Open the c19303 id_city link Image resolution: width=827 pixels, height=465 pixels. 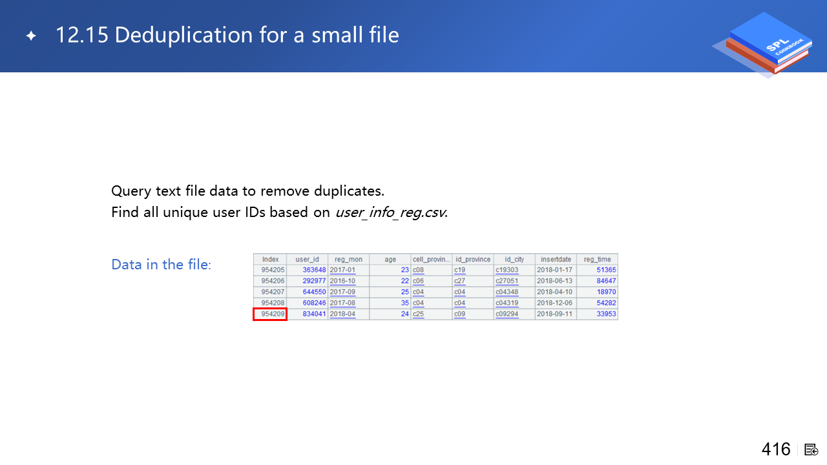507,271
